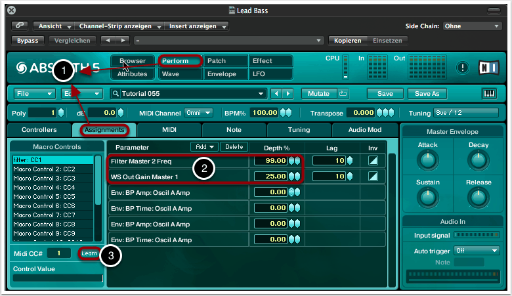Open the Audio Mod tab
The image size is (512, 296).
(365, 130)
